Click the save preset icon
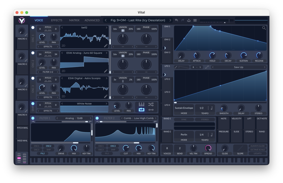Image resolution: width=283 pixels, height=183 pixels. coord(189,20)
